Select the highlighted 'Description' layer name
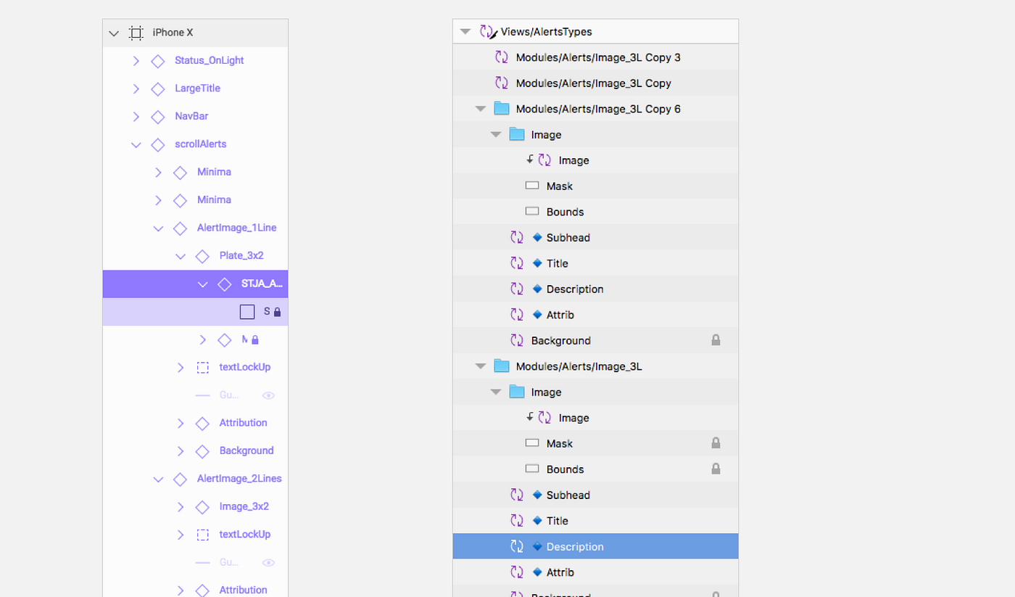The width and height of the screenshot is (1015, 597). click(x=575, y=546)
